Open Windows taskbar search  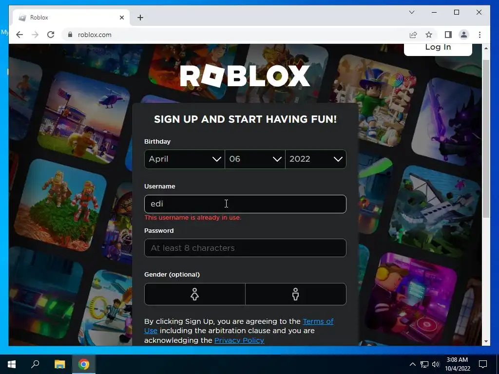35,364
